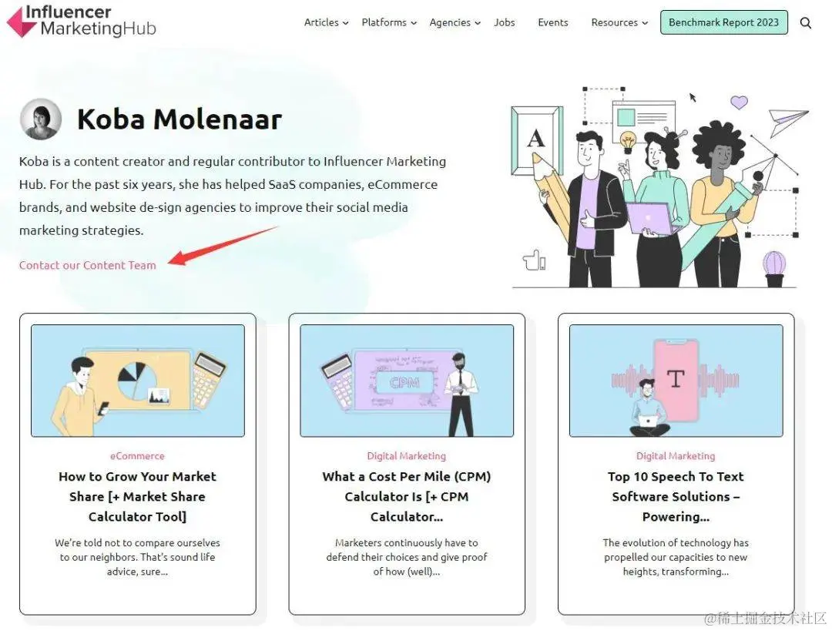Select the eCommerce category label
Screen dimensions: 832x631
137,456
